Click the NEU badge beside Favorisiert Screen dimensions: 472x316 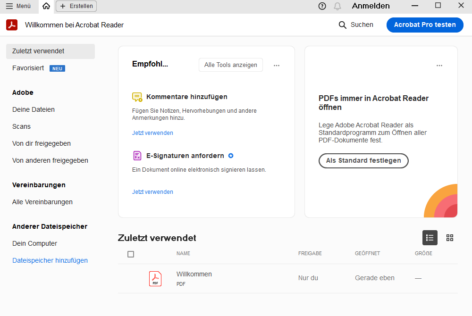coord(57,68)
